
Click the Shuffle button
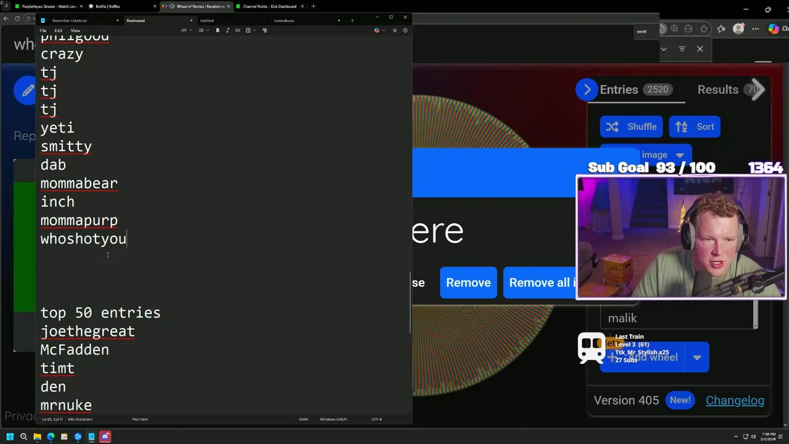pyautogui.click(x=631, y=126)
